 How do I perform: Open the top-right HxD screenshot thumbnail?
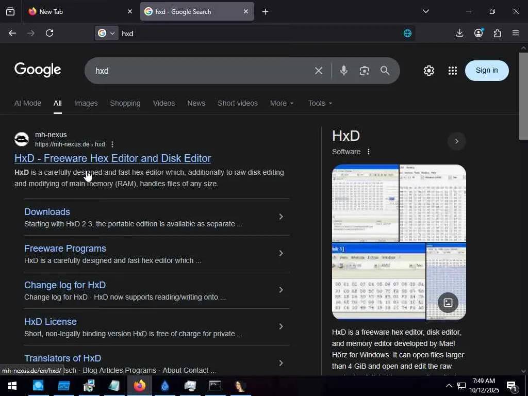pyautogui.click(x=433, y=203)
